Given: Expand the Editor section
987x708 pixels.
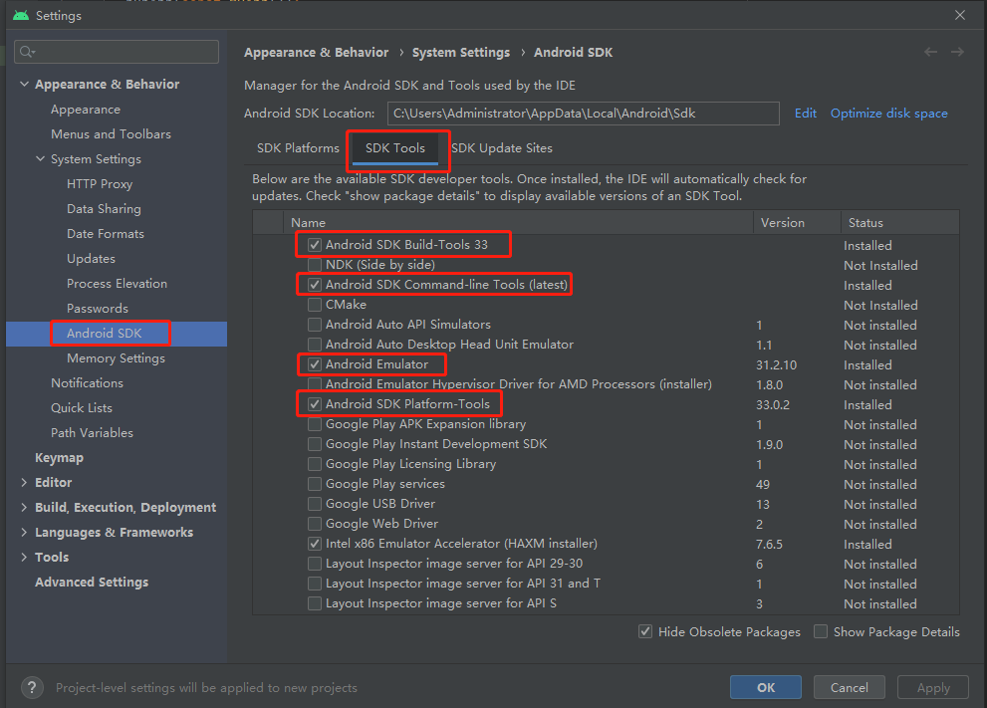Looking at the screenshot, I should point(24,482).
